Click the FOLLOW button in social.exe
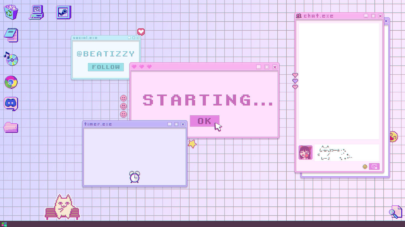Screen dimensions: 405x227 coord(106,67)
